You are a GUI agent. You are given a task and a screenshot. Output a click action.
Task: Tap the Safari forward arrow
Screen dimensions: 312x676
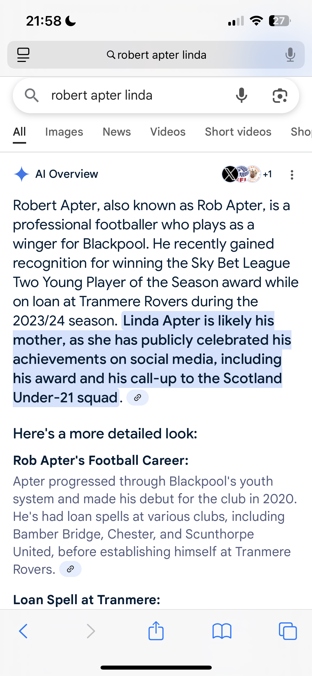91,631
